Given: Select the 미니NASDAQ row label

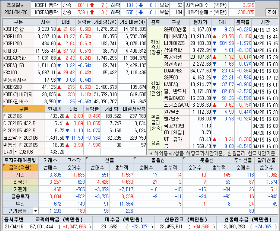Looking at the screenshot, I should click(x=176, y=36).
